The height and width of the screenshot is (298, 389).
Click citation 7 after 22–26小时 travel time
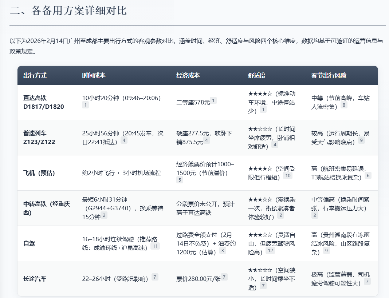155,277
